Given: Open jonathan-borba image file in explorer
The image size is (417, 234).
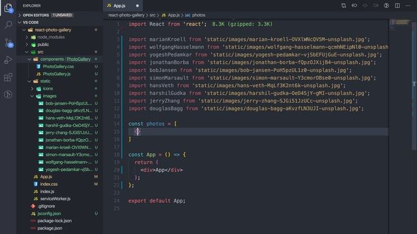Looking at the screenshot, I should click(x=68, y=140).
